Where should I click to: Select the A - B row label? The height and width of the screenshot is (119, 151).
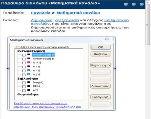click(37, 67)
